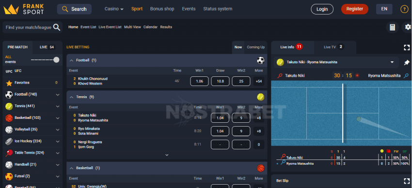Click the Basketball icon in sidebar
The image size is (412, 188).
(x=9, y=118)
